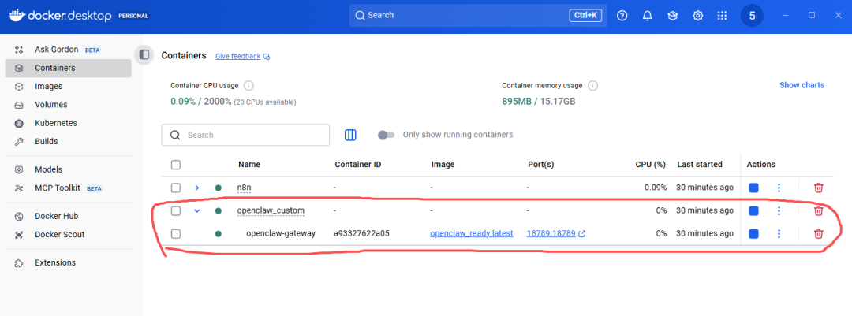Open Volumes in the sidebar

coord(50,105)
